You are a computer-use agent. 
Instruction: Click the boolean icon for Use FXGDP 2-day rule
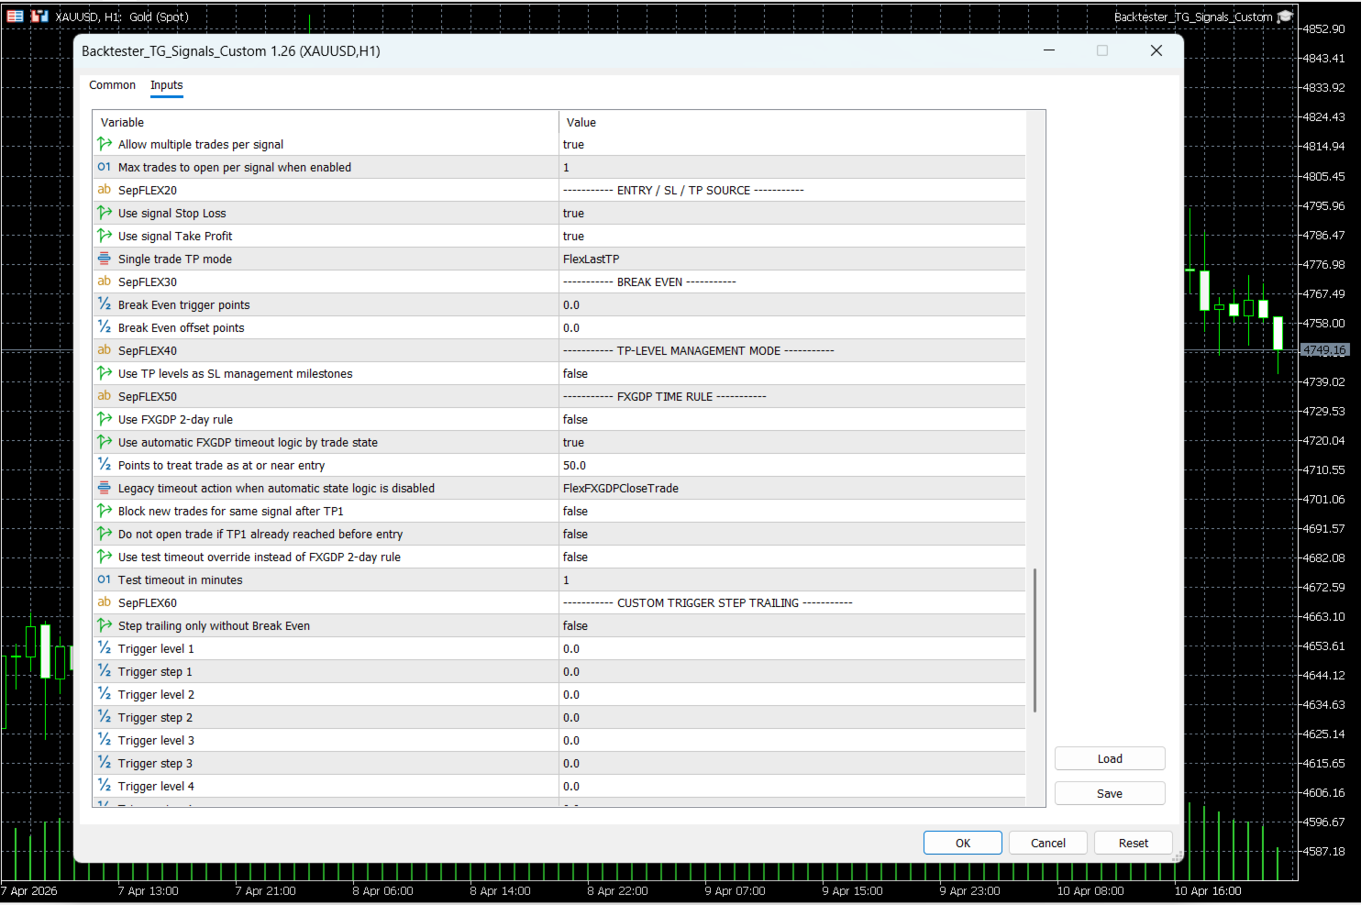[105, 419]
